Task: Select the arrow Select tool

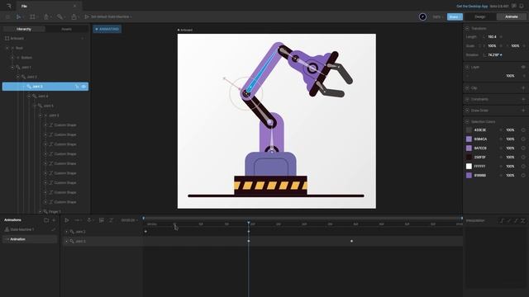Action: (x=18, y=16)
